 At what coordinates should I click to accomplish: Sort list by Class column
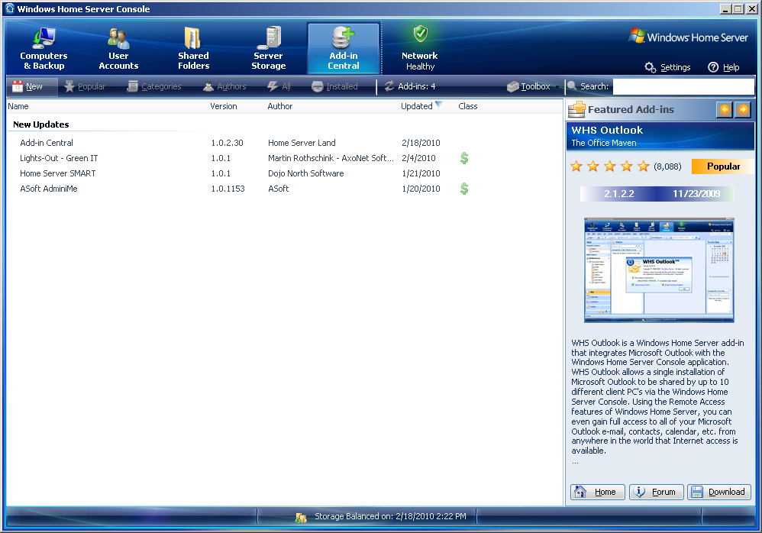point(468,106)
